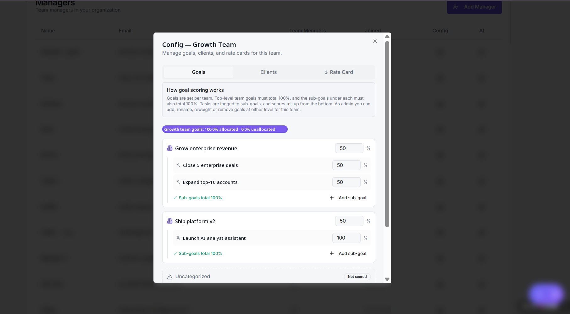Close the Config — Growth Team dialog
This screenshot has height=314, width=570.
click(x=375, y=41)
